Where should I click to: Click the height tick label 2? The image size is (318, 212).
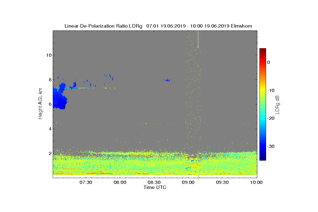tap(50, 153)
